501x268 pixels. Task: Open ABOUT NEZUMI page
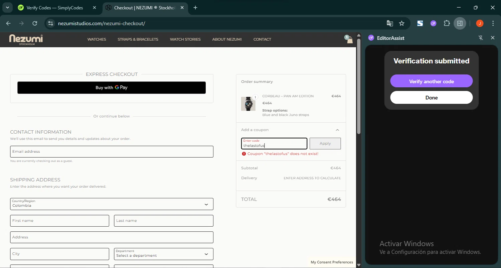coord(227,39)
